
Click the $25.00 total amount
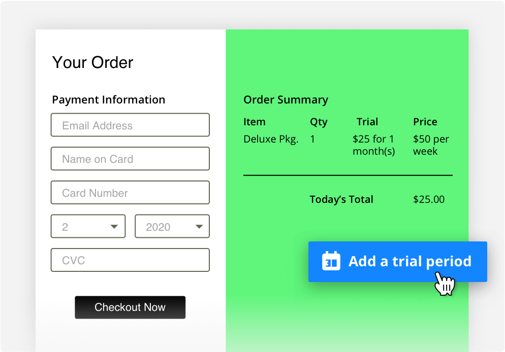[429, 199]
